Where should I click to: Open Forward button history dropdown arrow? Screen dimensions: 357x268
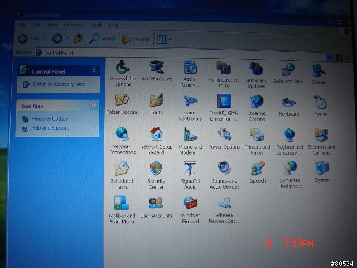[67, 39]
